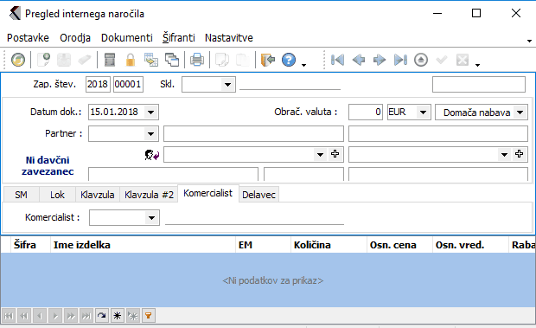The image size is (536, 328).
Task: Click plus icon beside second contact dropdown
Action: coord(520,154)
